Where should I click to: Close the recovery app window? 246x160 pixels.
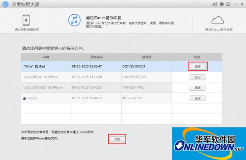point(242,4)
